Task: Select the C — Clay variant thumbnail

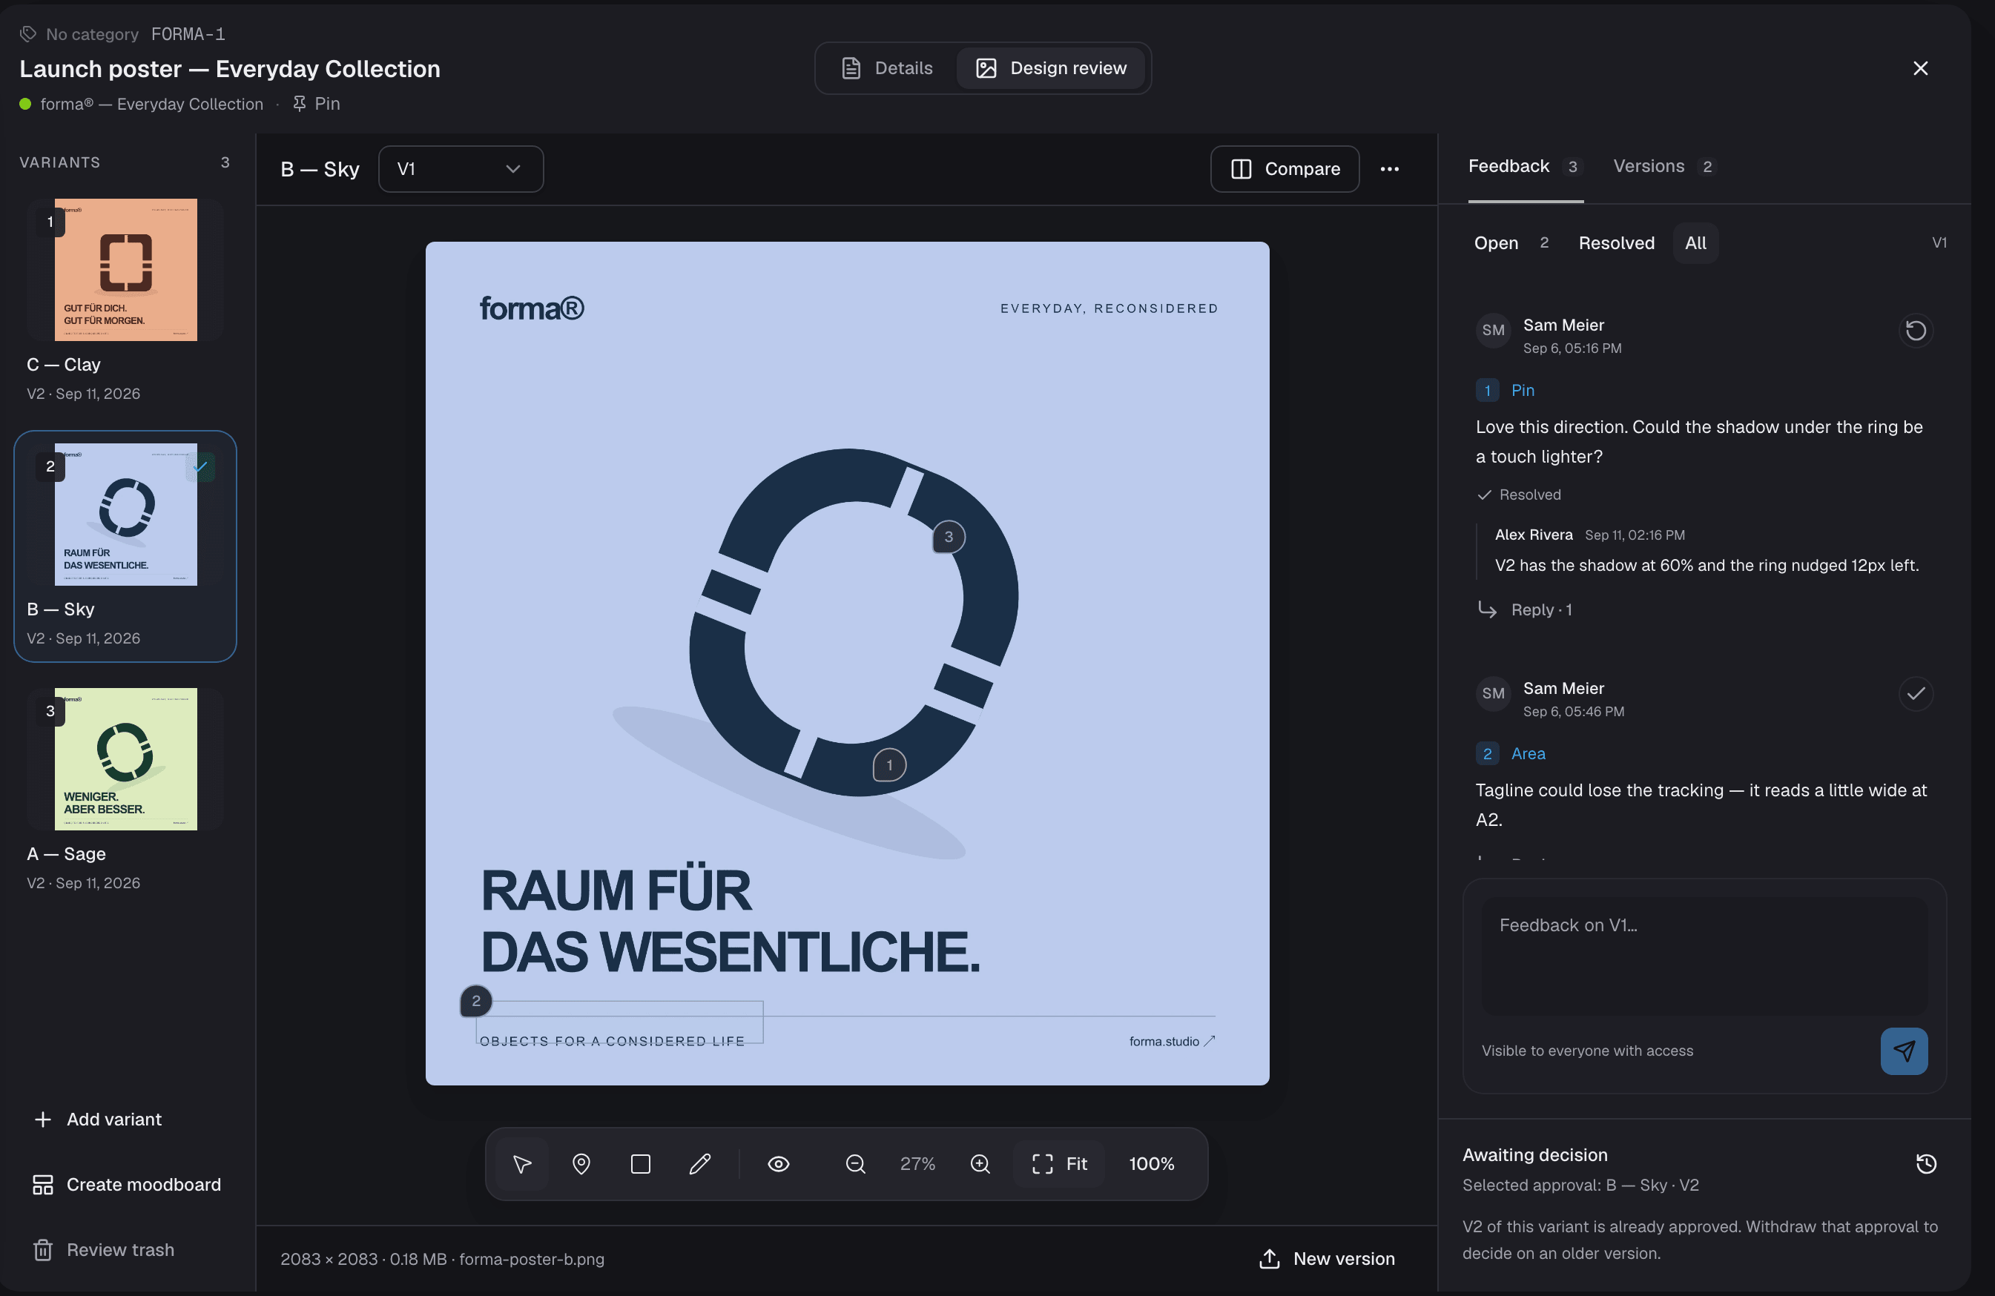Action: coord(126,270)
